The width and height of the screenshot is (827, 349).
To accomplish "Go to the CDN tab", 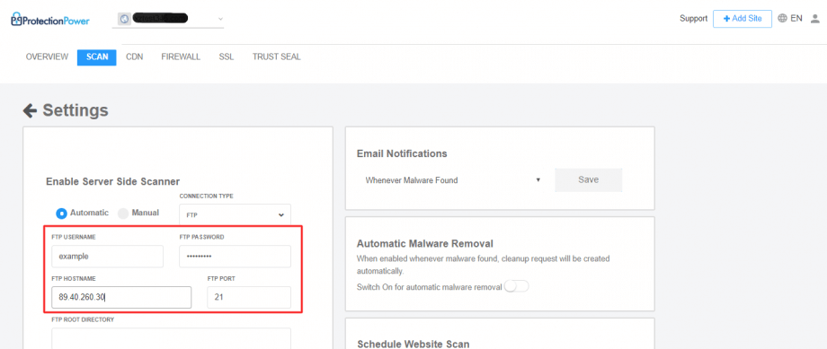I will pyautogui.click(x=135, y=57).
